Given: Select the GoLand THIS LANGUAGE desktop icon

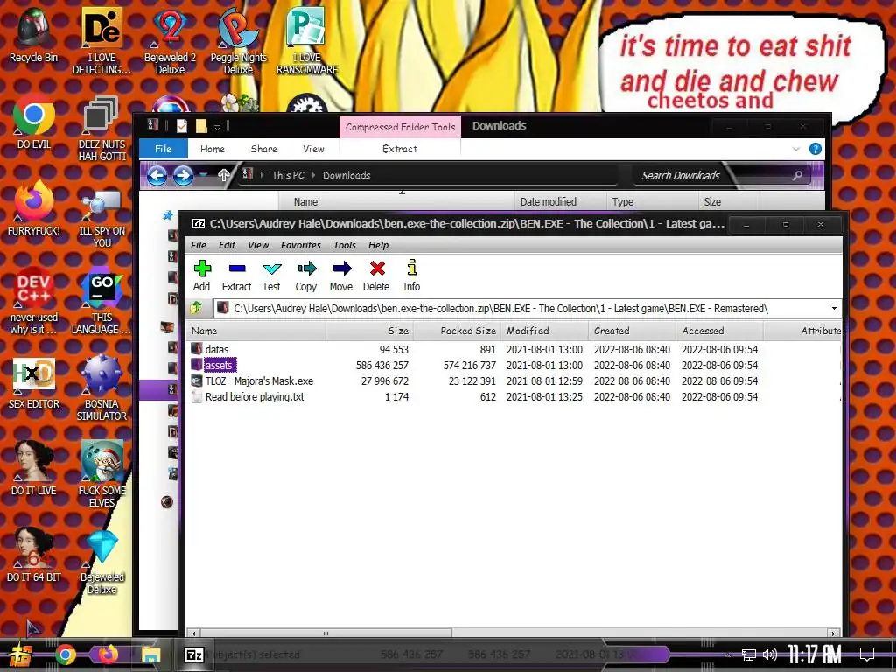Looking at the screenshot, I should tap(101, 301).
